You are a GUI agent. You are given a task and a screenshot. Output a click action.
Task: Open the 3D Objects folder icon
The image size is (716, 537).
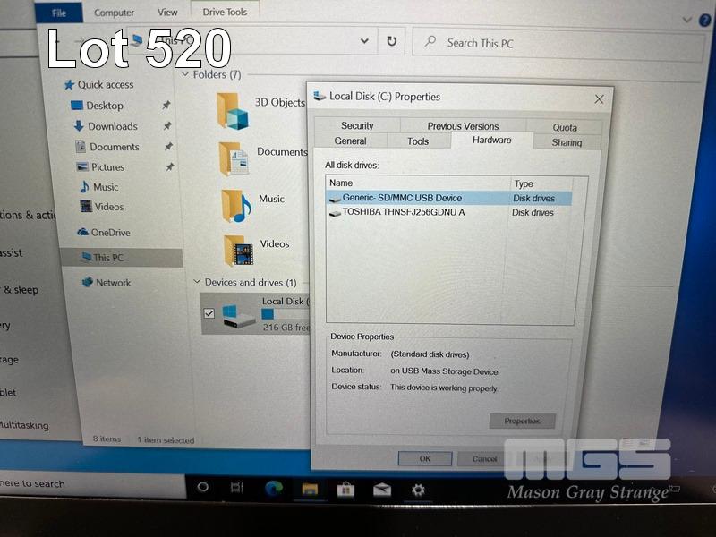[233, 111]
